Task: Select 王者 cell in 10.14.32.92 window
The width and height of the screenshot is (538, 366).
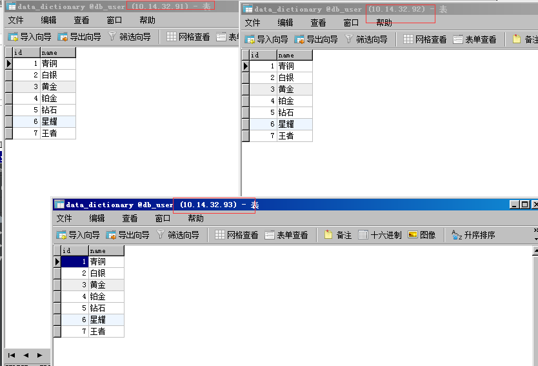Action: point(295,136)
